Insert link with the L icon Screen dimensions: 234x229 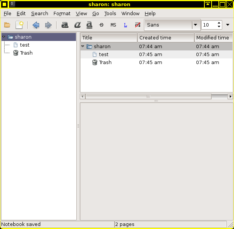pyautogui.click(x=125, y=25)
